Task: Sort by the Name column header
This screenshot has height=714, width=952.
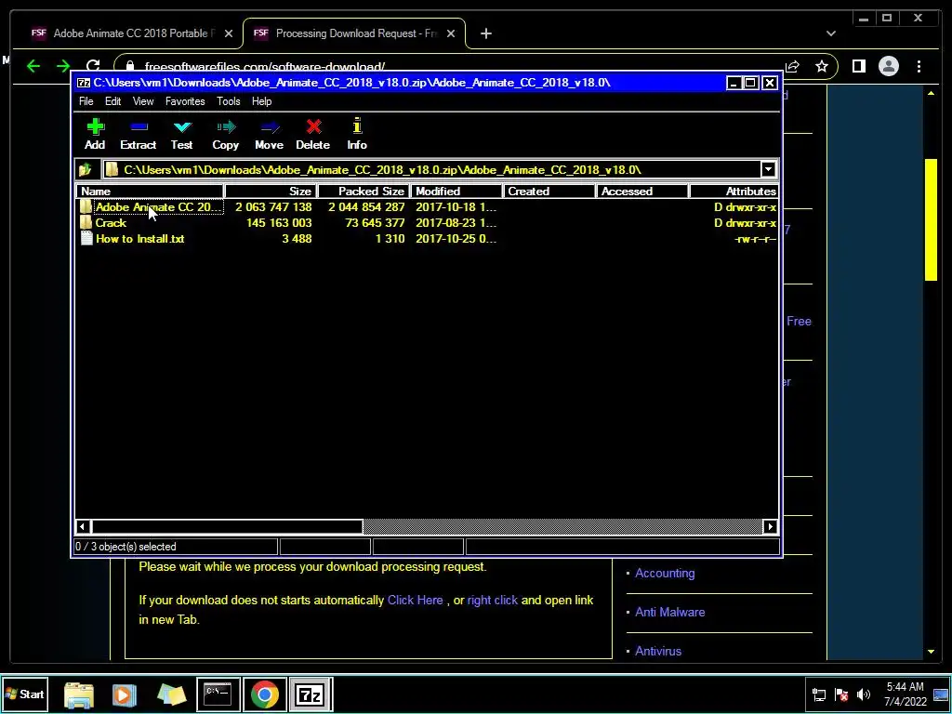Action: click(x=150, y=192)
